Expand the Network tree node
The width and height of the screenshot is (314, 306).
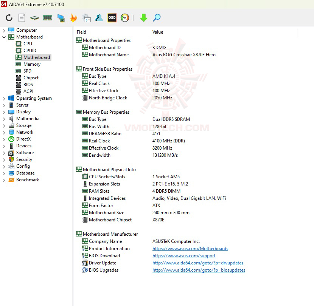4,132
